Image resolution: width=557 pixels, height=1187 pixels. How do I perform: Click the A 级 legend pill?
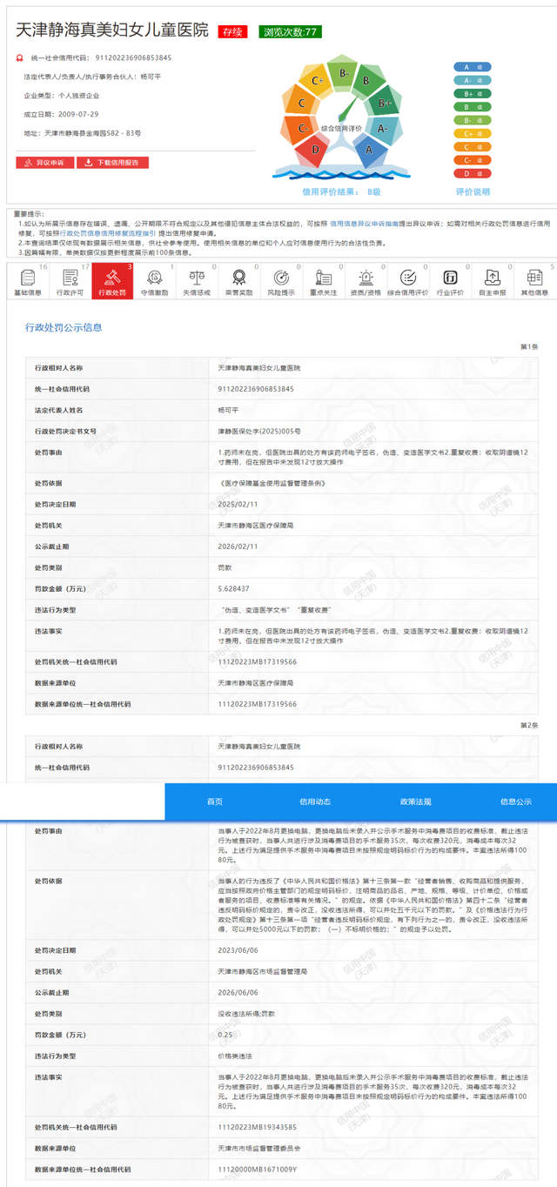point(473,67)
